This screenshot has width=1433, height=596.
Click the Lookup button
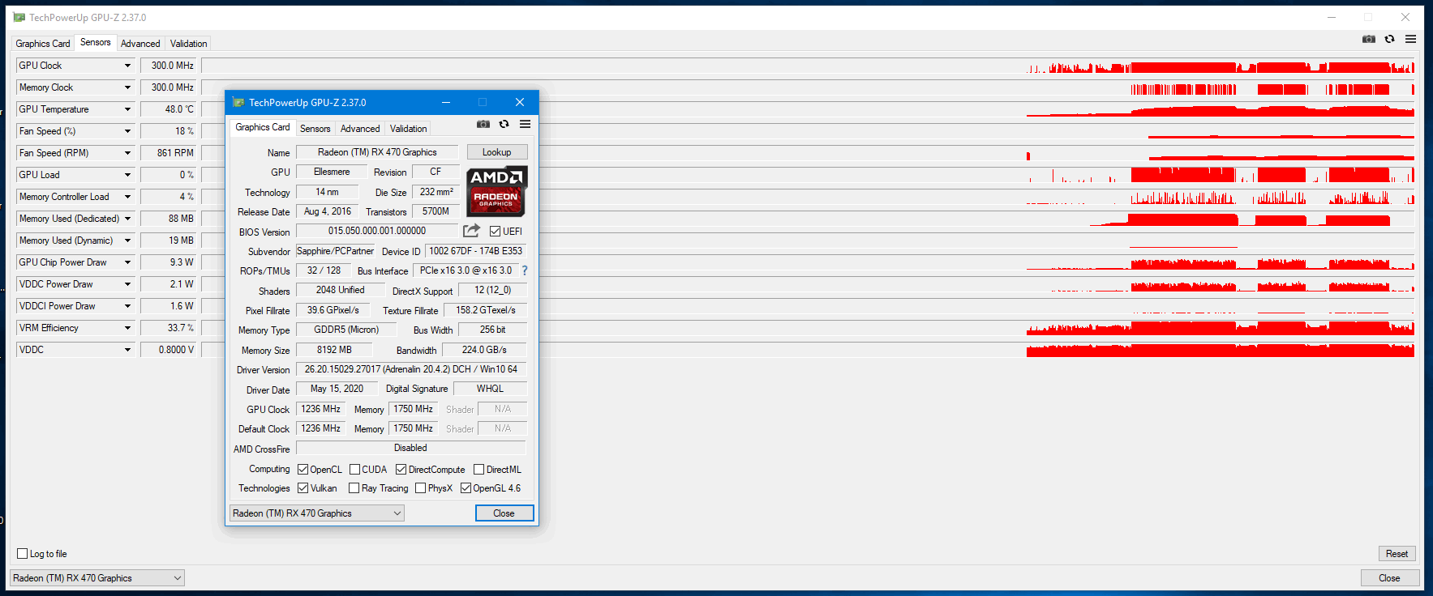(497, 152)
